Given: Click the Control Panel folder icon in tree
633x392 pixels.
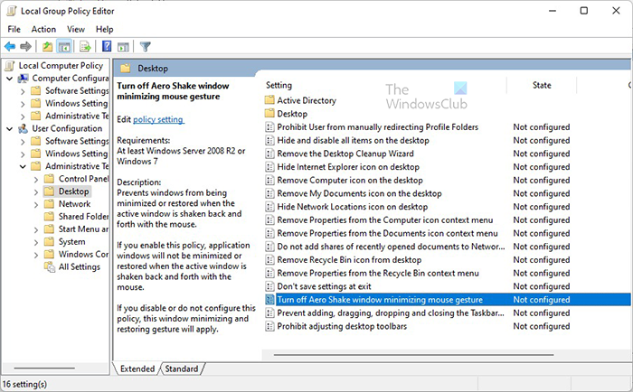Looking at the screenshot, I should pyautogui.click(x=49, y=179).
